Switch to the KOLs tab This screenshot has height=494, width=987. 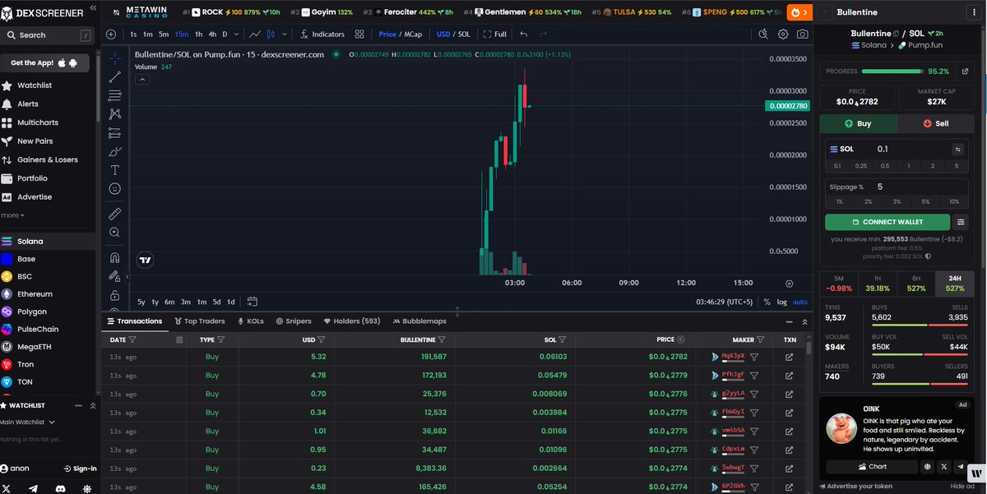pyautogui.click(x=251, y=321)
